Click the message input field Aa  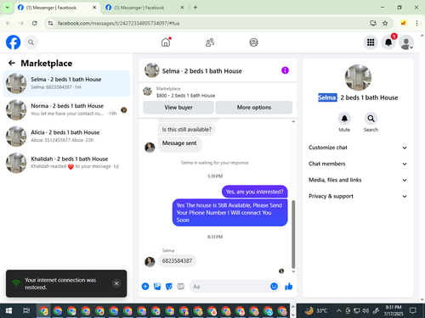229,287
